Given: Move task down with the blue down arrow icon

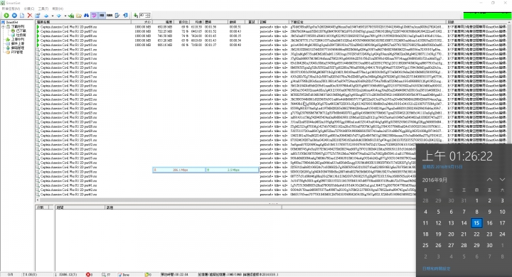Looking at the screenshot, I should tap(59, 16).
